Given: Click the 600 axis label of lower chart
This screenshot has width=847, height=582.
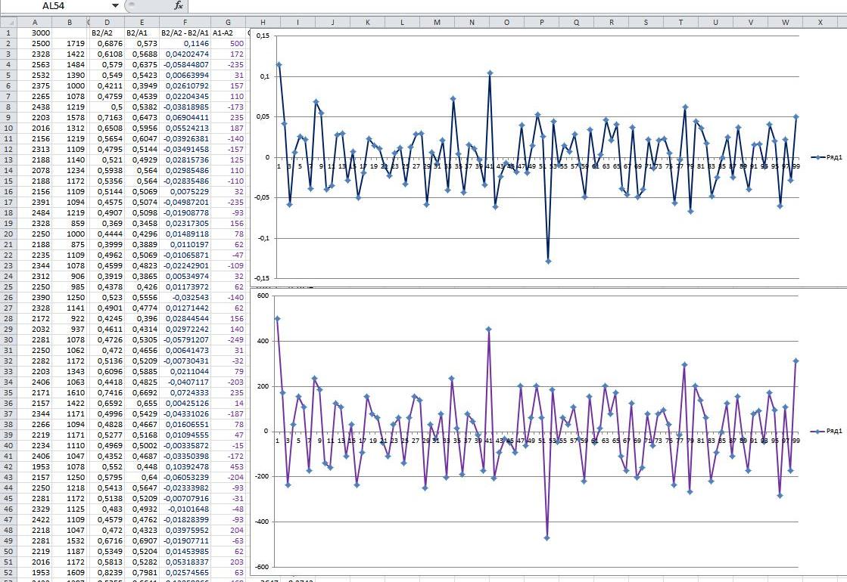Looking at the screenshot, I should 263,296.
